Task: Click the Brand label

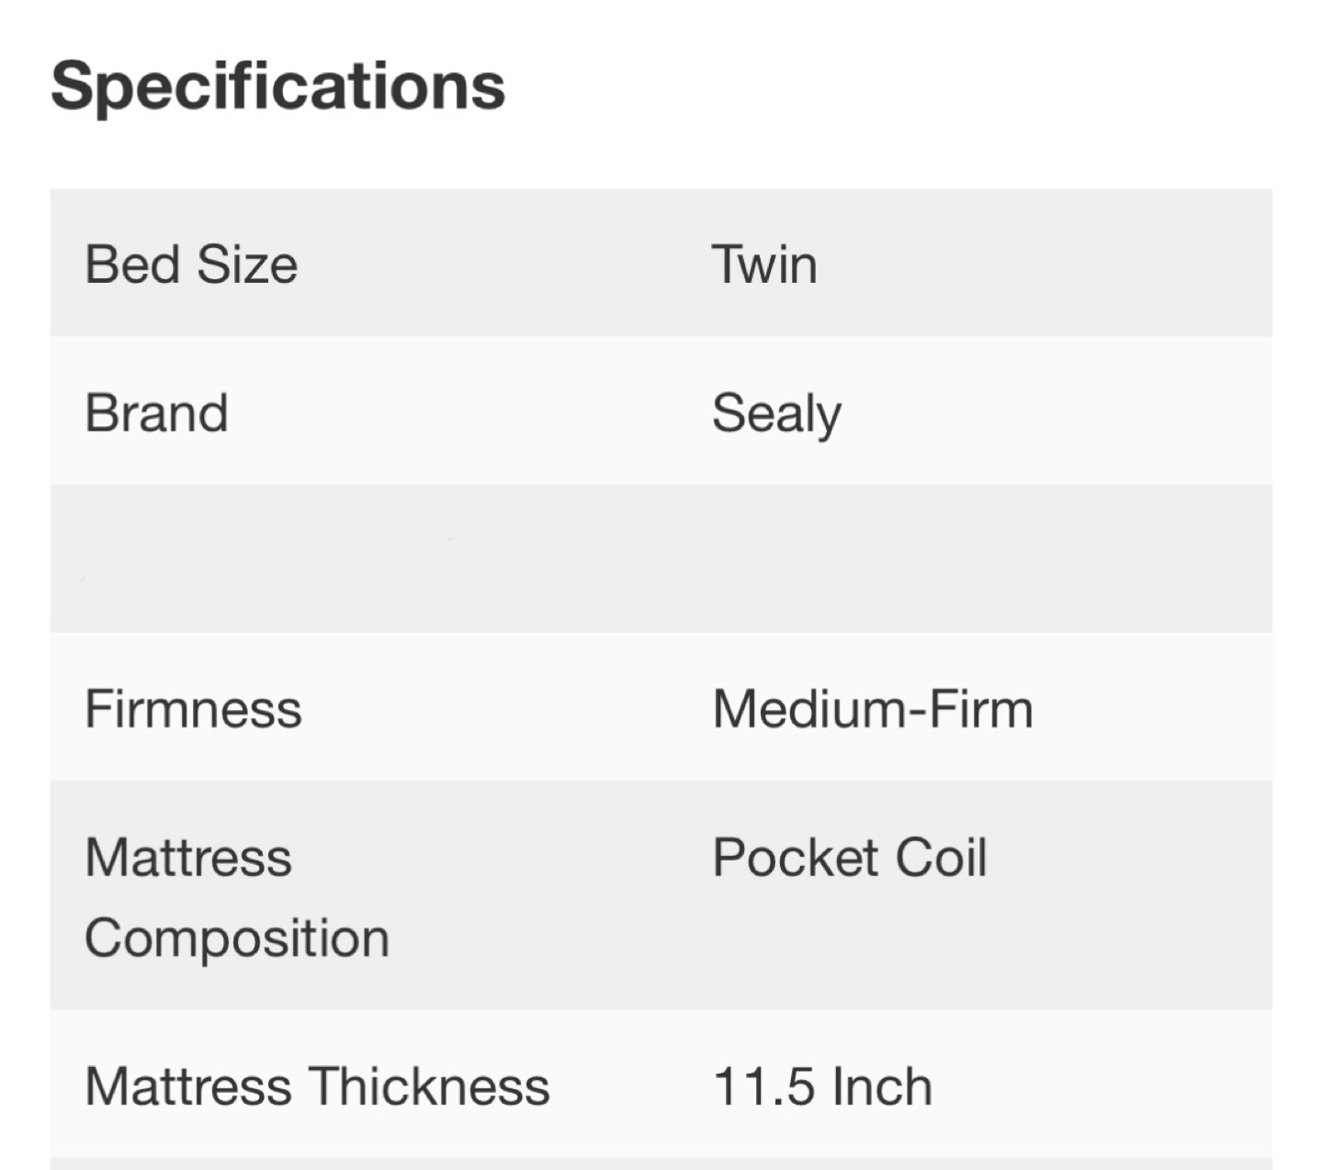Action: pos(156,412)
